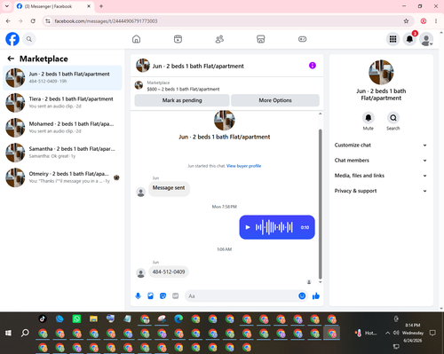Choose a sticker icon
The image size is (444, 354).
[163, 295]
